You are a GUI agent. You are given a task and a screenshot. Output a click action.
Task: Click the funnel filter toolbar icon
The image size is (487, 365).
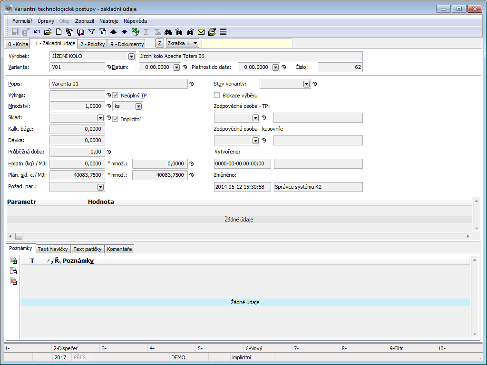92,32
